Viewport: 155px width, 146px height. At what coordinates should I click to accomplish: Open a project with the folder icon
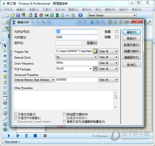(13, 15)
